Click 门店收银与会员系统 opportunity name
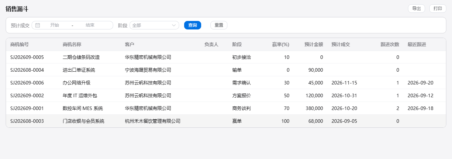452x159 pixels. coord(83,121)
